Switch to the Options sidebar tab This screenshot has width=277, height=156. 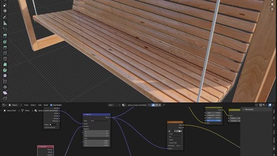[x=274, y=140]
